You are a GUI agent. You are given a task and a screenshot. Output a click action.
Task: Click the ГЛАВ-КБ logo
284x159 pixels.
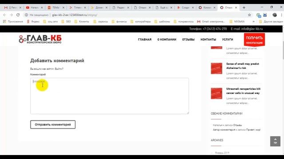pyautogui.click(x=40, y=39)
